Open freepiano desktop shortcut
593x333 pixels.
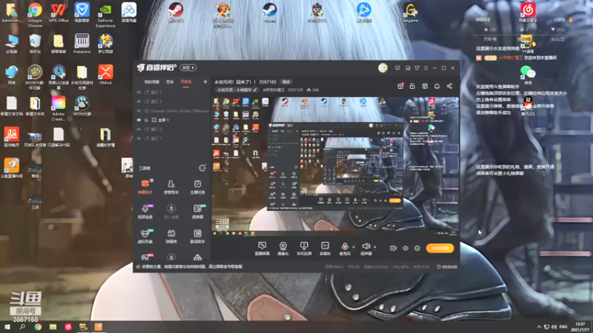click(82, 44)
